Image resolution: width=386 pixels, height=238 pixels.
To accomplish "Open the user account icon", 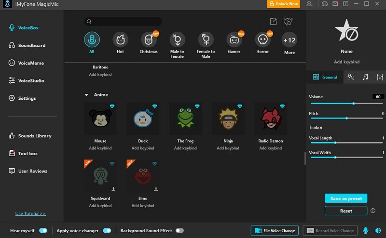I will [x=309, y=4].
